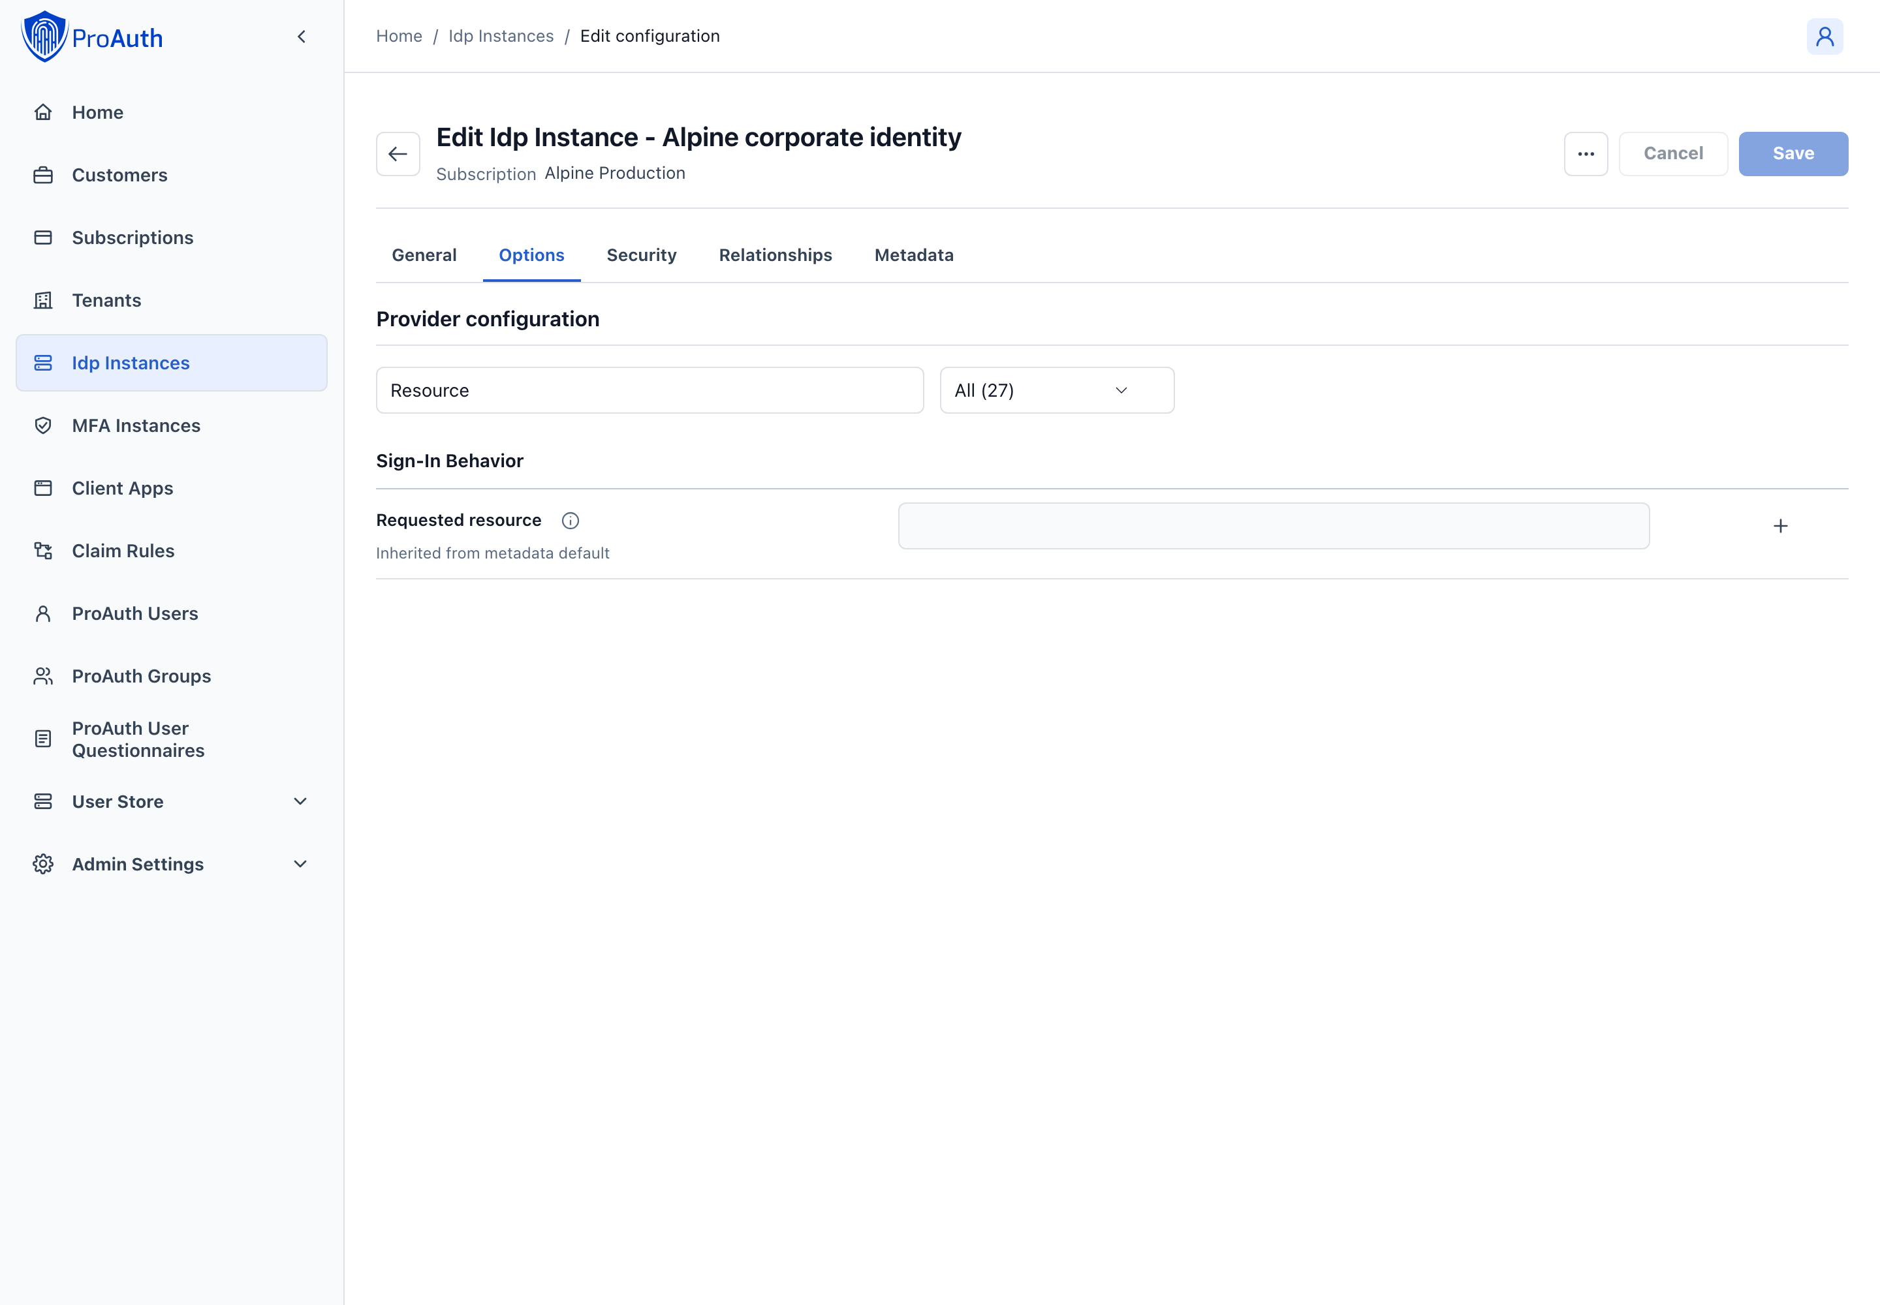
Task: Click the MFA Instances shield icon
Action: coord(43,425)
